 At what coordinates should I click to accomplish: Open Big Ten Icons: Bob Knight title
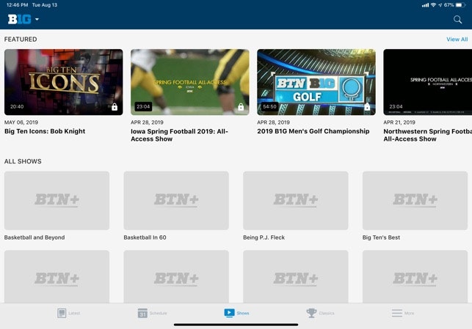[x=45, y=132]
